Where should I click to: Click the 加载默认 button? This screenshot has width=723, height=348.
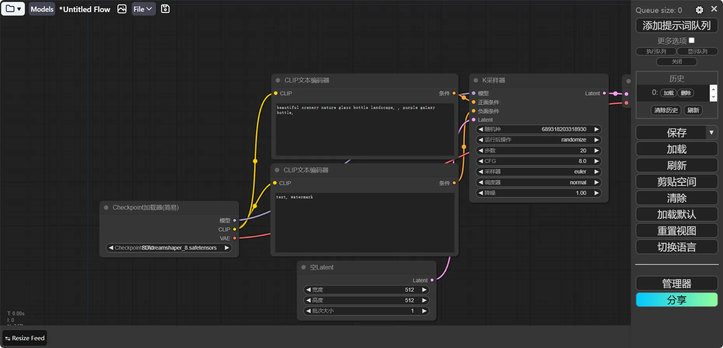[x=677, y=214]
